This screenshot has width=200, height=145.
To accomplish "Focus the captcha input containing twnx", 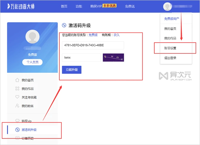I will coord(81,58).
